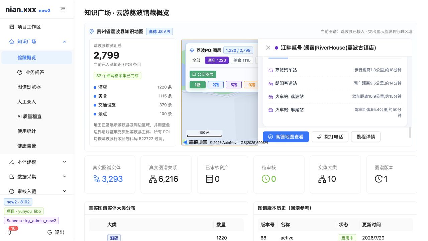Select the 全部 POI filter chip
The height and width of the screenshot is (241, 428).
pos(196,60)
